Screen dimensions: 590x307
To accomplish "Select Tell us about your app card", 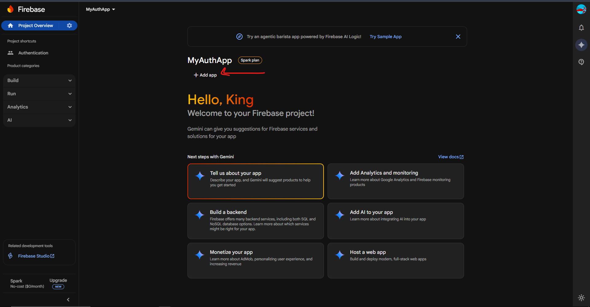I will [x=255, y=181].
